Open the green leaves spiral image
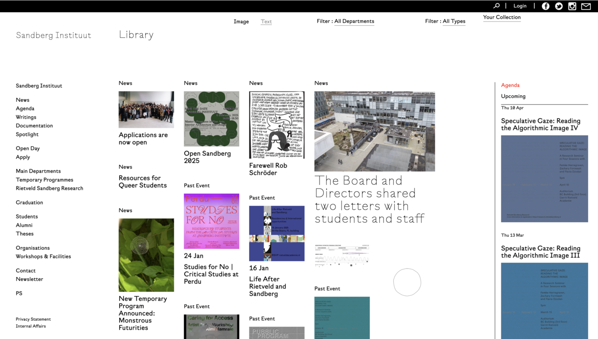 tap(146, 255)
